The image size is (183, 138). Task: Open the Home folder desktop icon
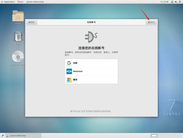click(18, 17)
